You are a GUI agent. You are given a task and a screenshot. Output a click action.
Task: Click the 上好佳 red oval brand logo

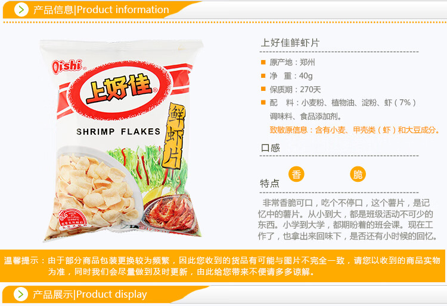click(x=120, y=90)
